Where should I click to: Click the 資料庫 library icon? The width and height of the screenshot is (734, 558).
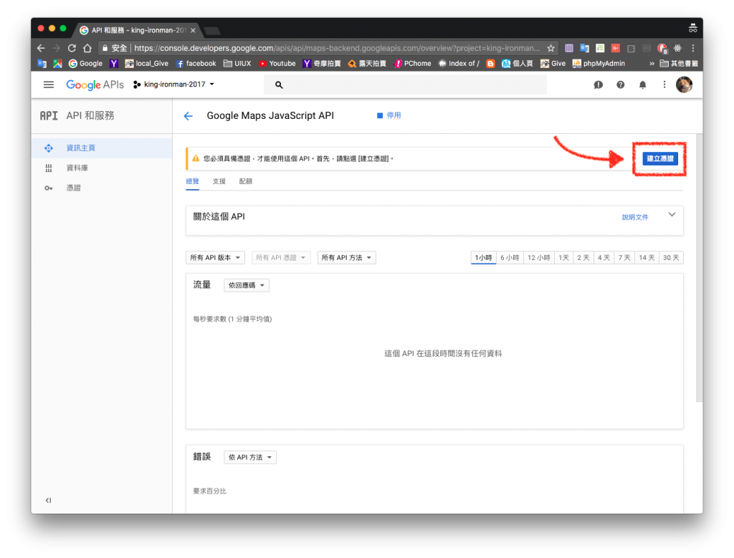pos(49,168)
